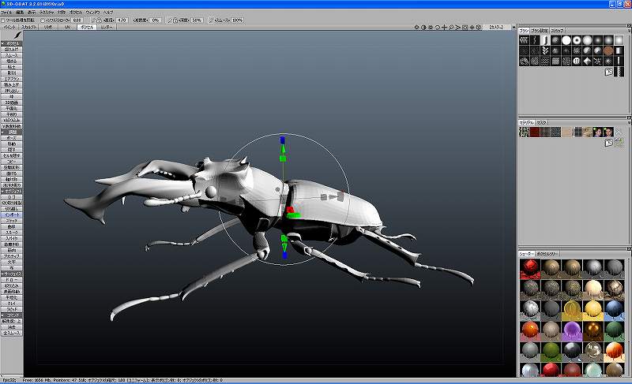Viewport: 632px width, 384px height.
Task: Click the highlighted インポート button
Action: pyautogui.click(x=11, y=215)
